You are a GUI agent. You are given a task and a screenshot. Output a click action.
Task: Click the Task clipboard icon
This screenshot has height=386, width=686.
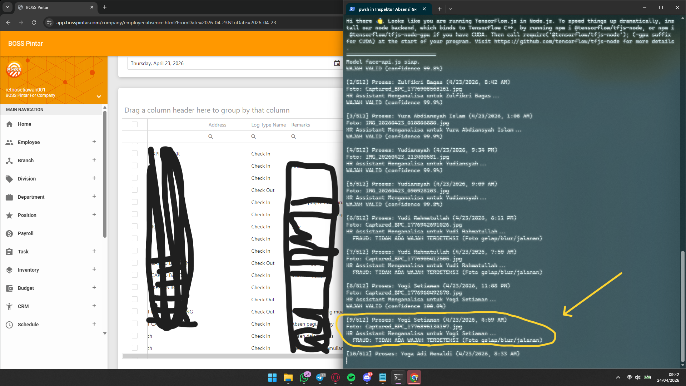click(x=10, y=252)
